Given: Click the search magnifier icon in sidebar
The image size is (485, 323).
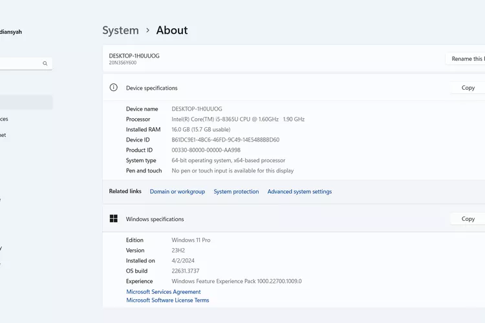Looking at the screenshot, I should pyautogui.click(x=45, y=63).
